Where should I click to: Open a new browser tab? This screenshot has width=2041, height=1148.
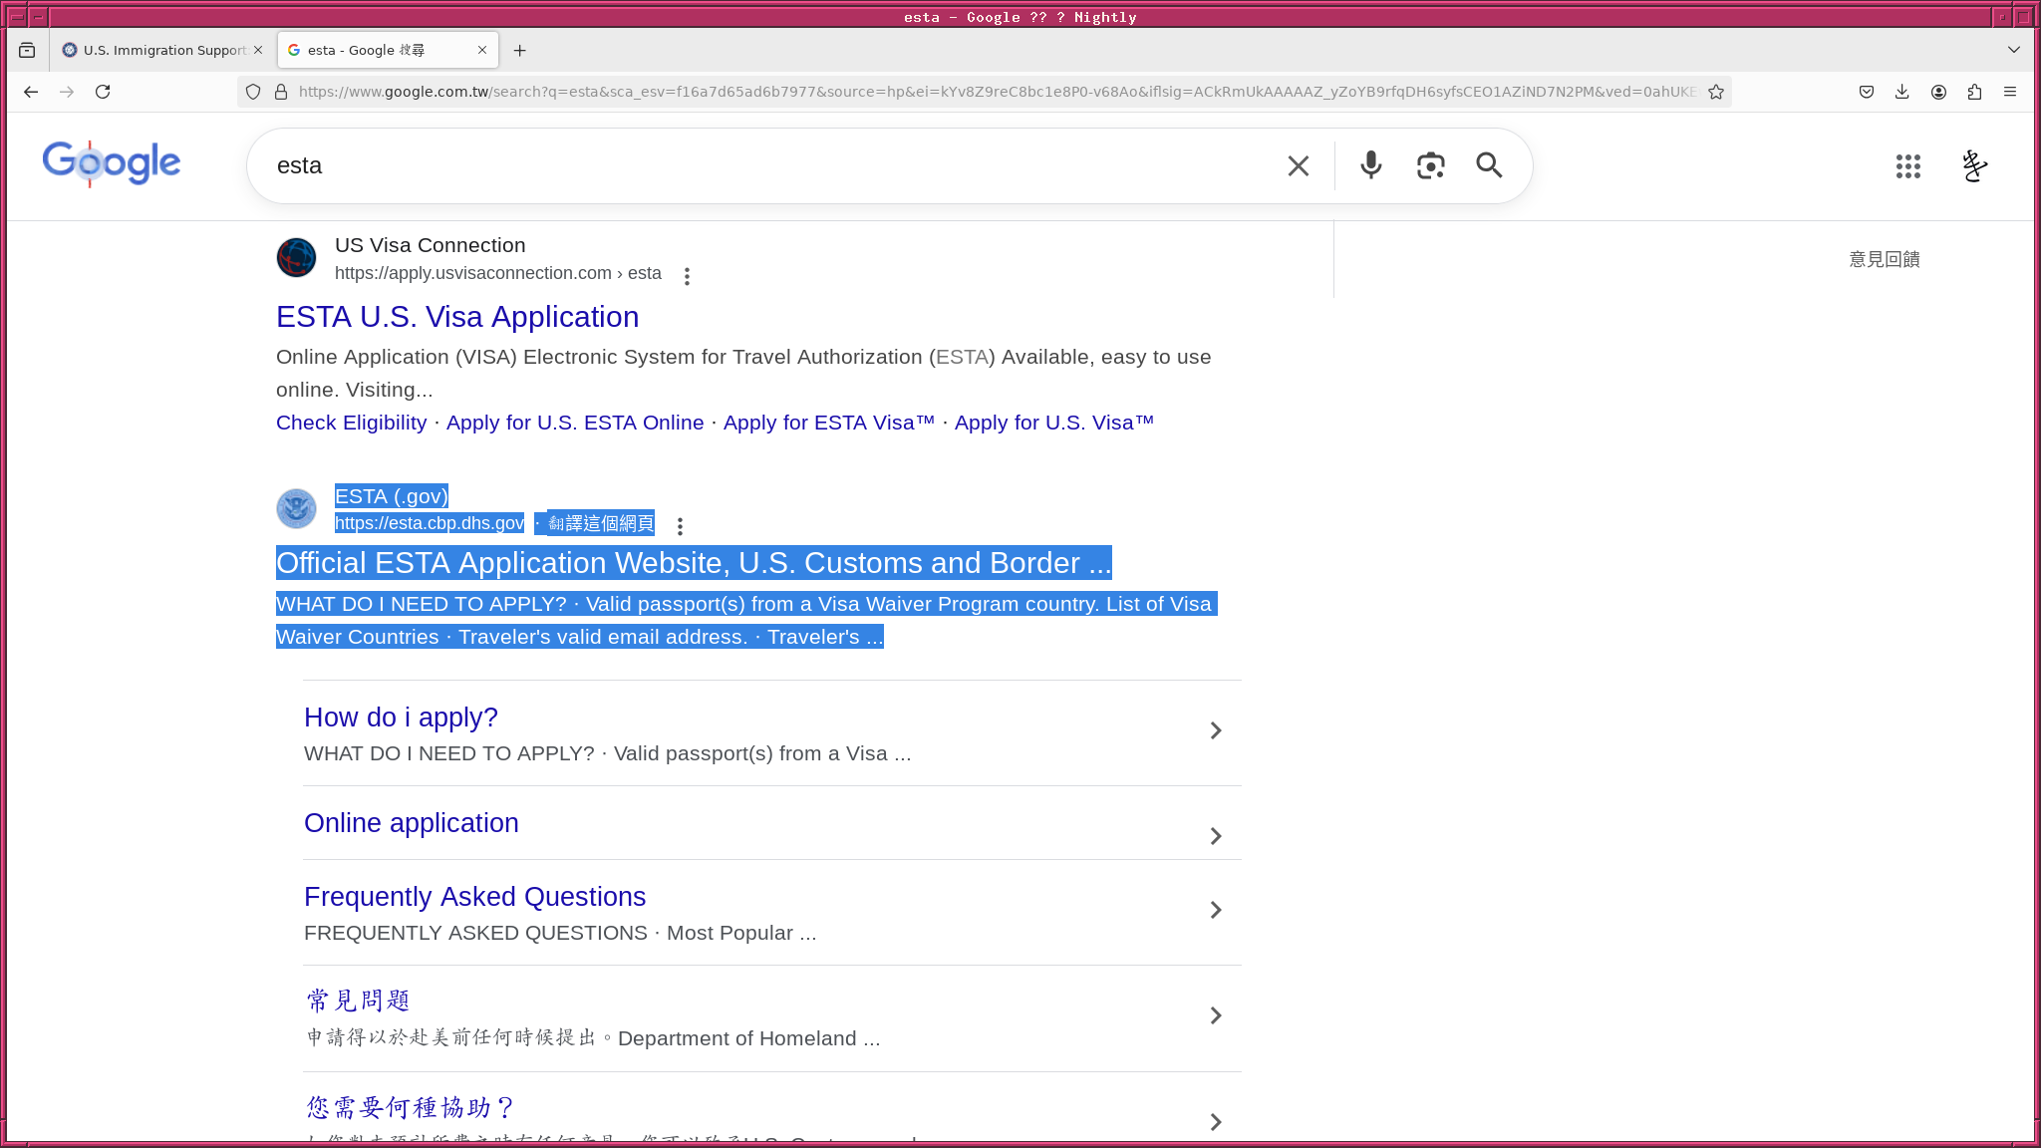click(x=519, y=50)
